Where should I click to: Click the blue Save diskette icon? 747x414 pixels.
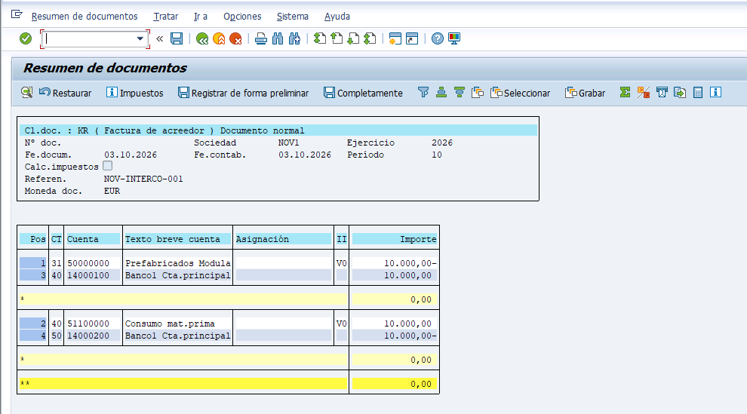tap(177, 38)
